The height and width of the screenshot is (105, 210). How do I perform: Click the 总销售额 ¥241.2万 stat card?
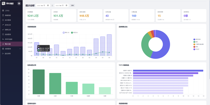(38, 15)
